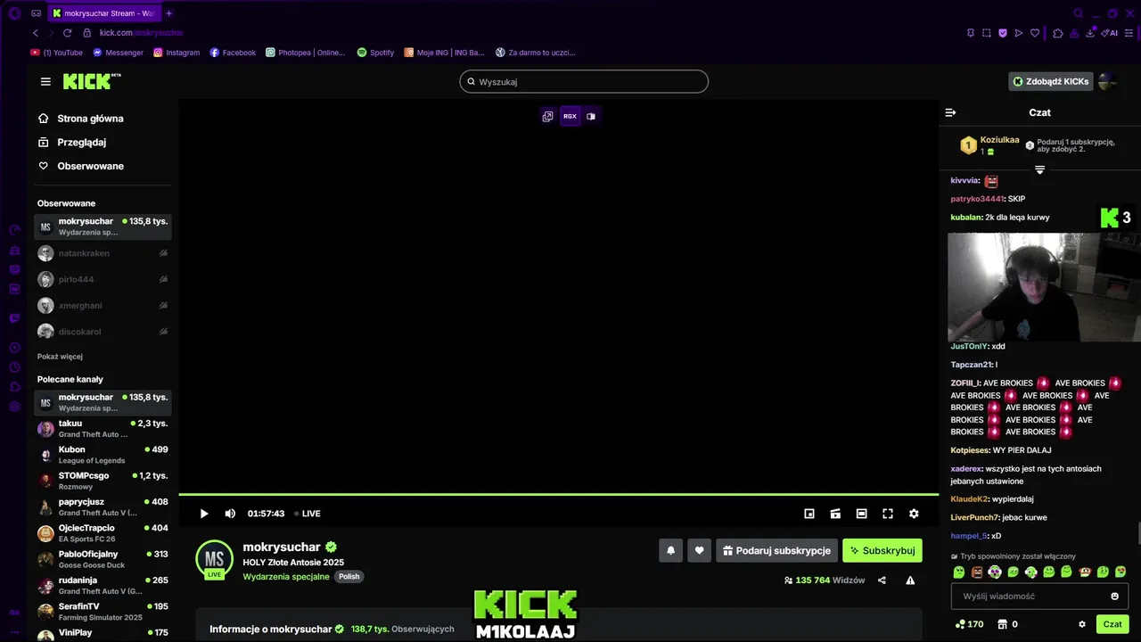Click the side panel overlay icon

pyautogui.click(x=591, y=116)
